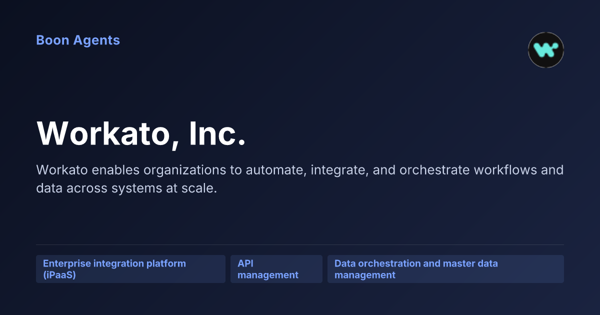Viewport: 600px width, 315px height.
Task: Click the Workato logo icon
Action: tap(546, 50)
